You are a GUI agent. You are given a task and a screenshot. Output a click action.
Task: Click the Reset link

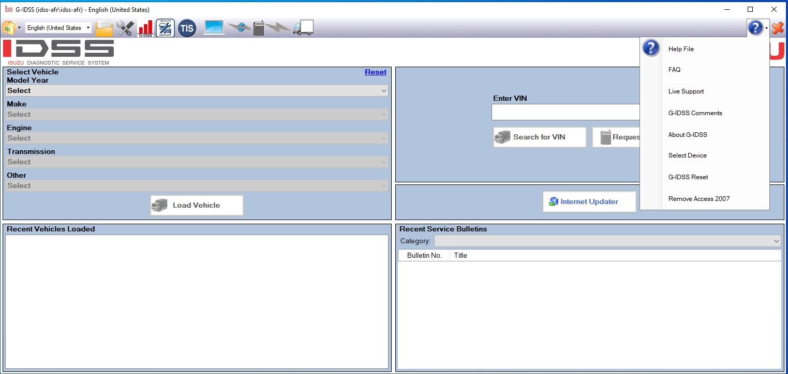pos(376,72)
